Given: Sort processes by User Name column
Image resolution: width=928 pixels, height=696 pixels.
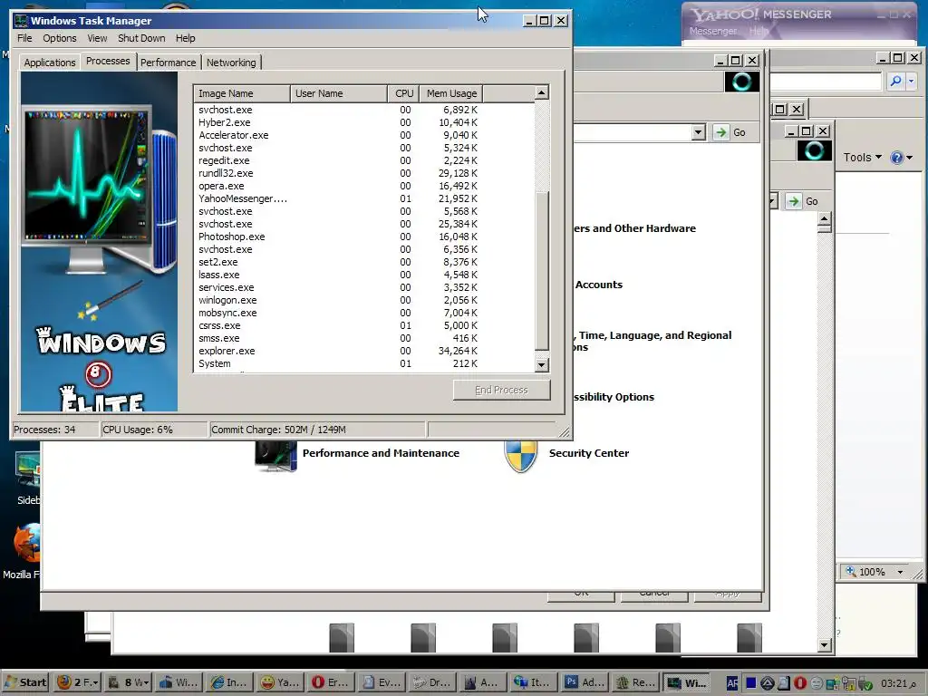Looking at the screenshot, I should pos(339,93).
